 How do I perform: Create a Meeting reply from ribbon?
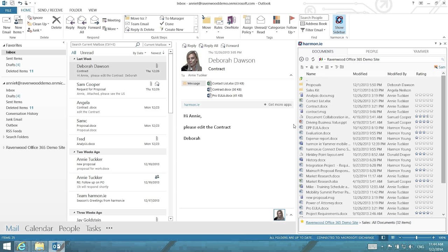click(x=111, y=20)
